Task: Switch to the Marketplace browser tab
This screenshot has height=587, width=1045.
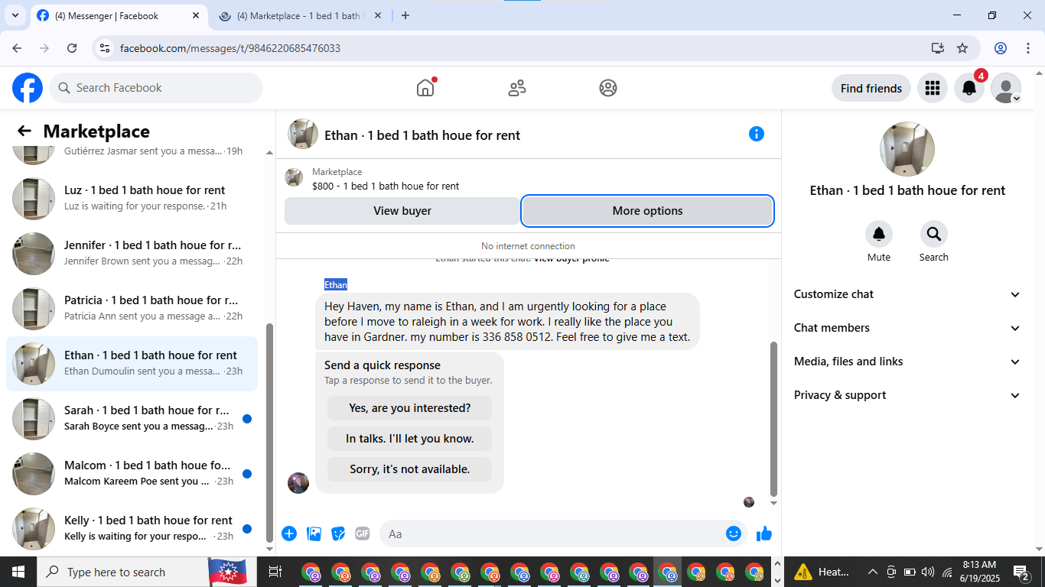Action: pyautogui.click(x=301, y=16)
